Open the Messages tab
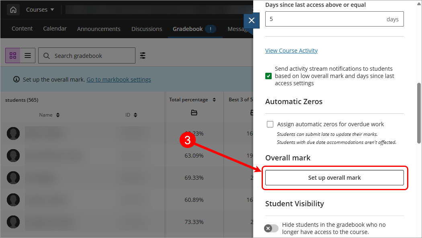The width and height of the screenshot is (422, 238). [238, 29]
